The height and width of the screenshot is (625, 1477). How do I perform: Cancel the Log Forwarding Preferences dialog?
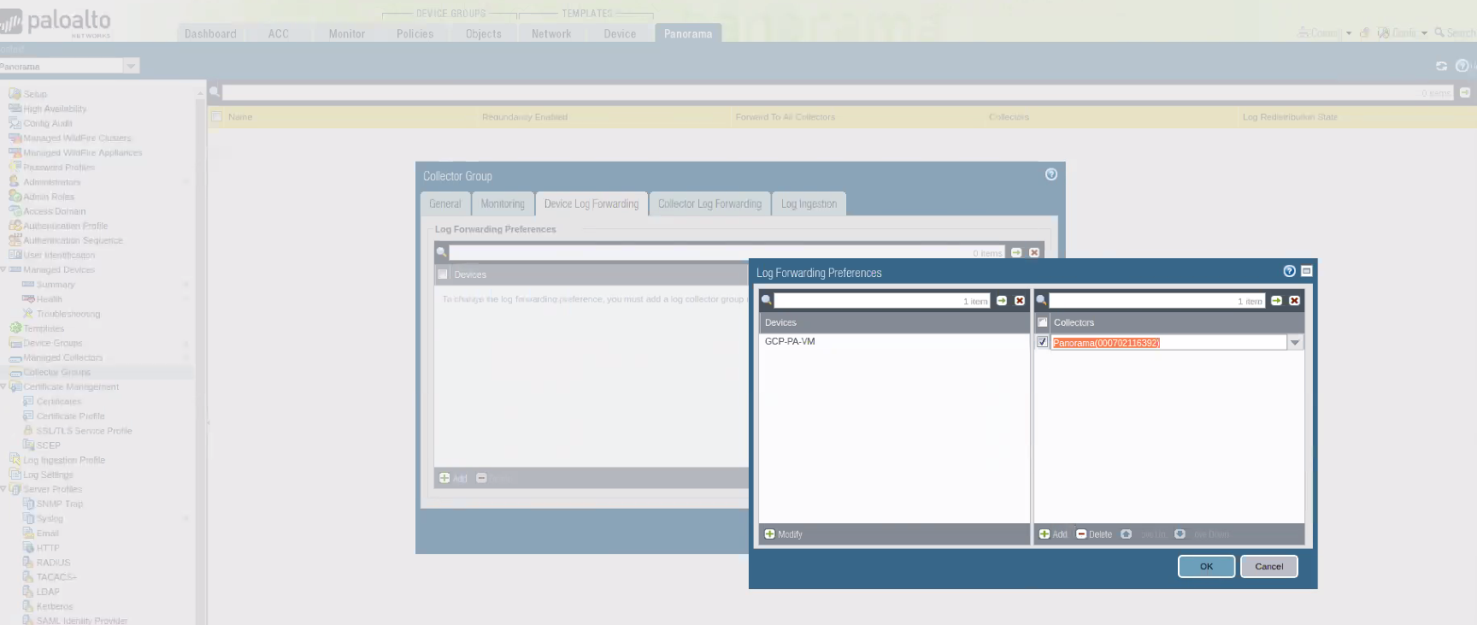[x=1269, y=566]
